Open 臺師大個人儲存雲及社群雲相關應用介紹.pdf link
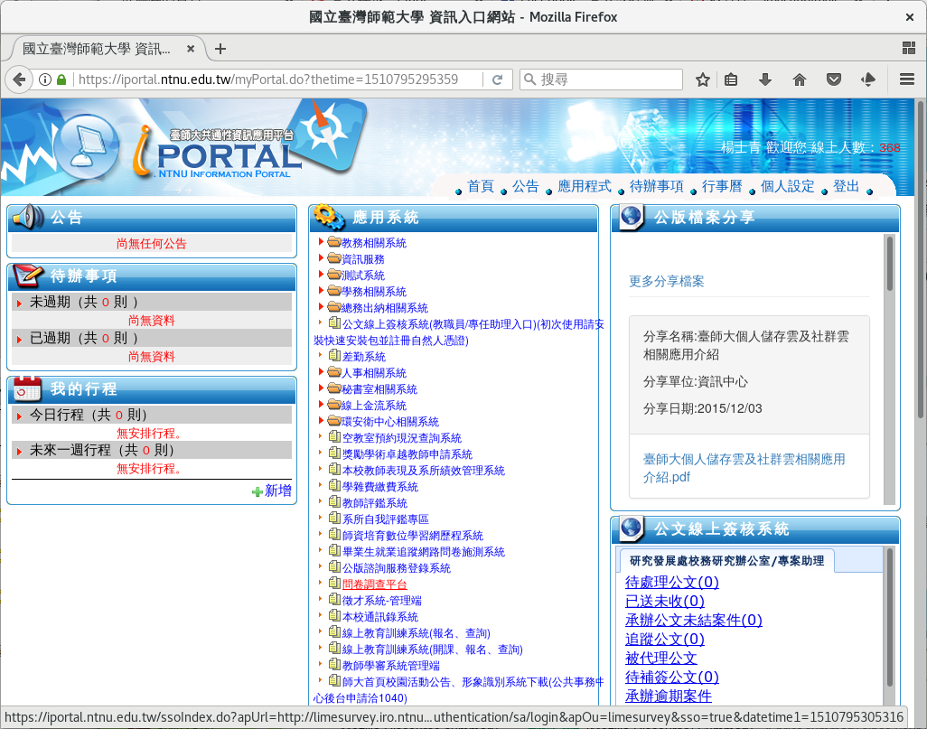This screenshot has width=927, height=729. tap(744, 468)
